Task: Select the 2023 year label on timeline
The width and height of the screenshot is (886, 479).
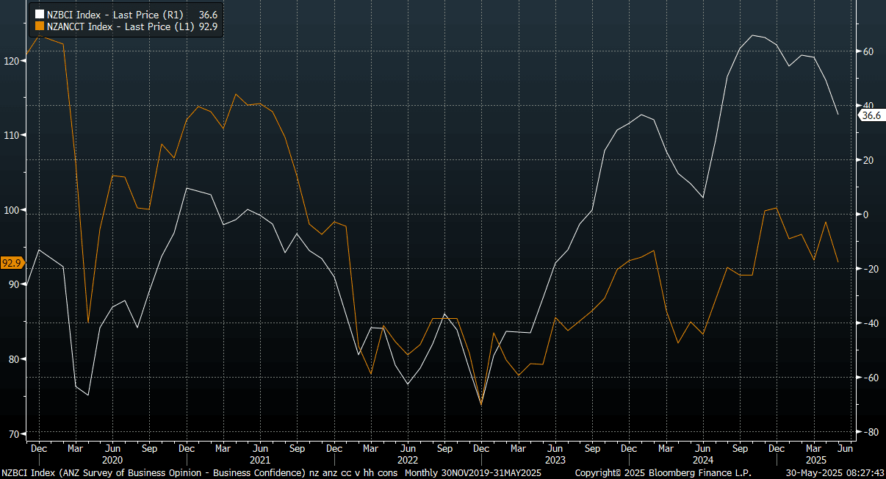Action: (x=555, y=460)
